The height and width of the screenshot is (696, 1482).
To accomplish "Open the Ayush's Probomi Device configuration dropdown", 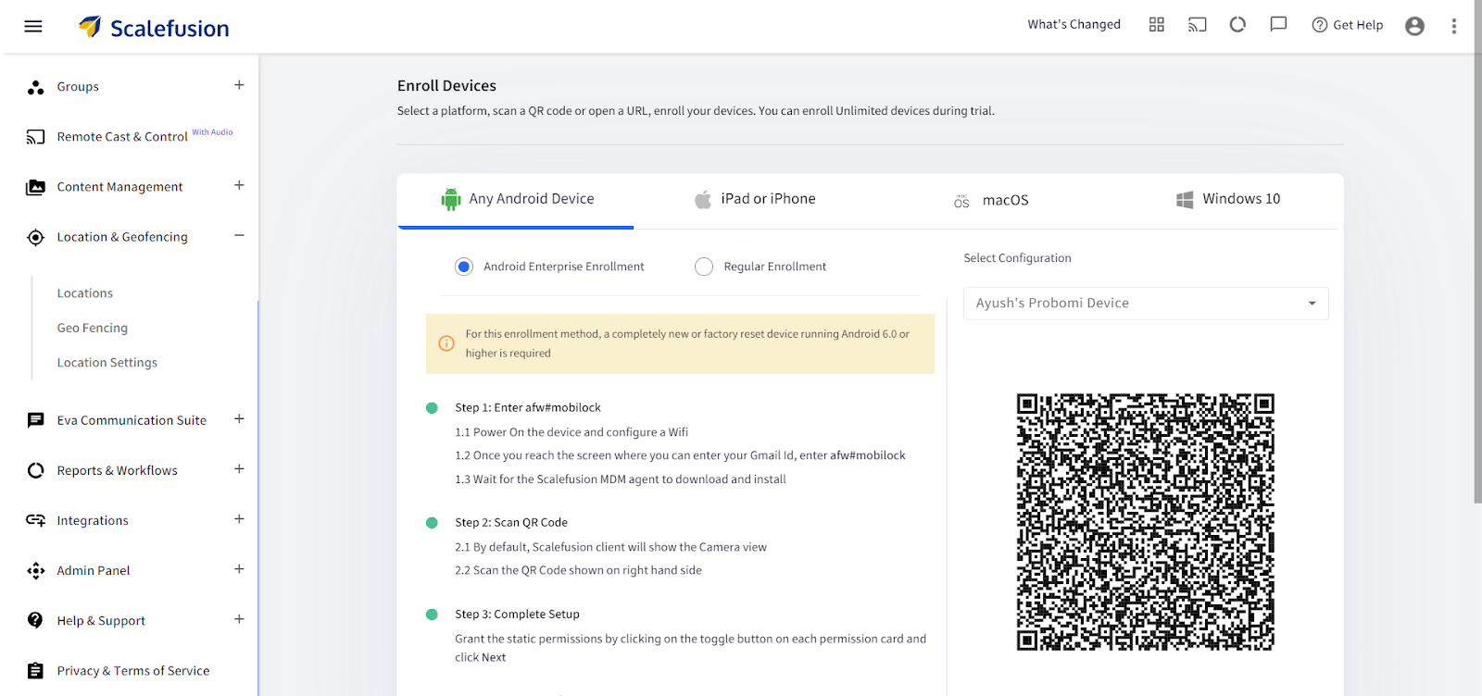I will coord(1146,304).
